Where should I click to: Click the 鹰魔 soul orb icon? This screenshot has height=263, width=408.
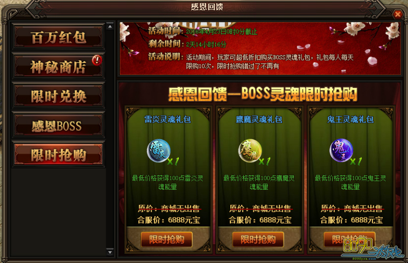(x=250, y=151)
